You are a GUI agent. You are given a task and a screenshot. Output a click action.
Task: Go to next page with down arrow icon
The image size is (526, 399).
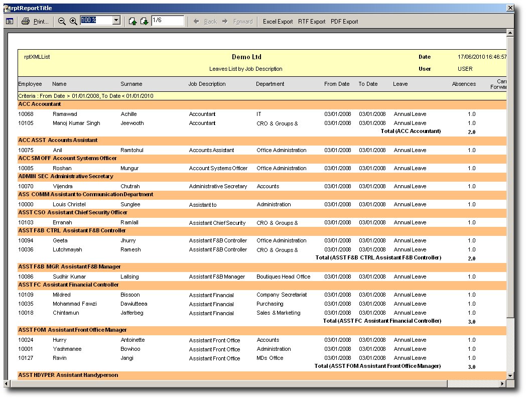point(144,21)
